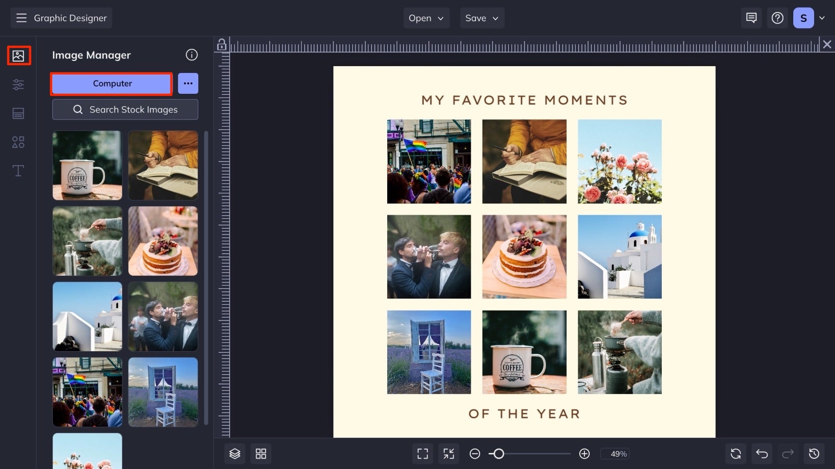Click the undo icon
The width and height of the screenshot is (835, 469).
point(761,453)
